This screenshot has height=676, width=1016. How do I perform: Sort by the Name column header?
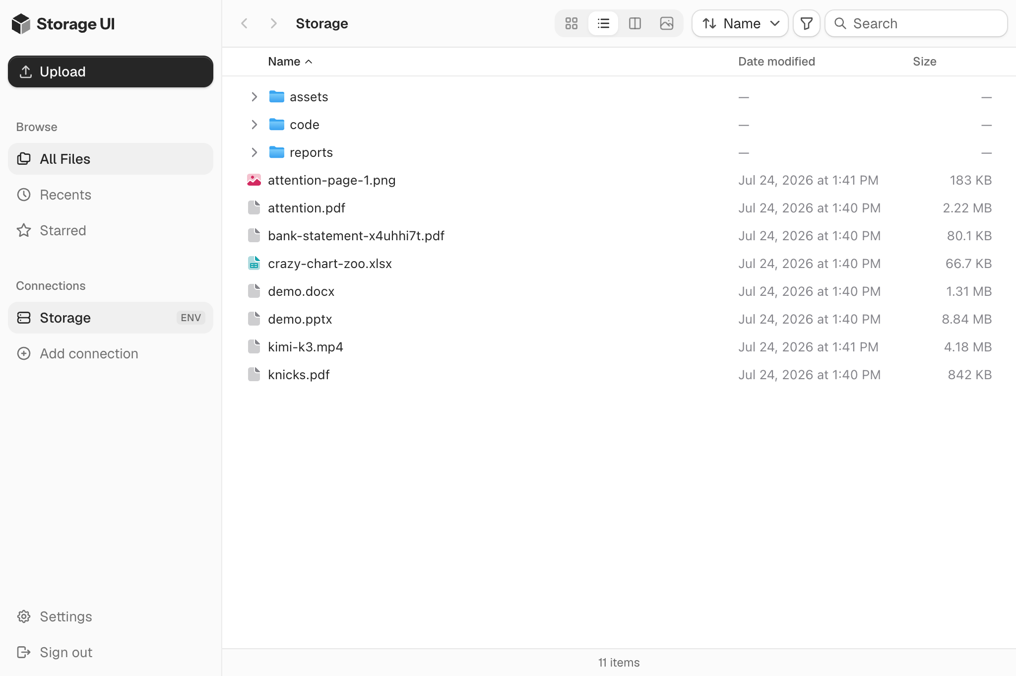click(x=290, y=62)
